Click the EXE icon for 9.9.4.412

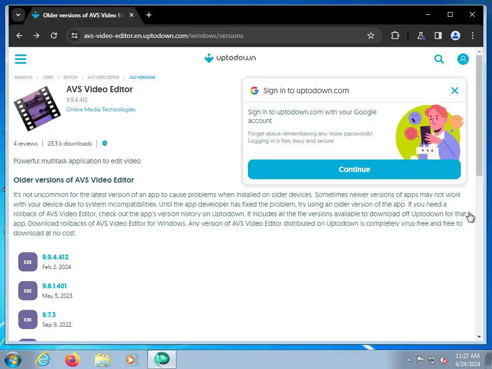click(x=28, y=262)
